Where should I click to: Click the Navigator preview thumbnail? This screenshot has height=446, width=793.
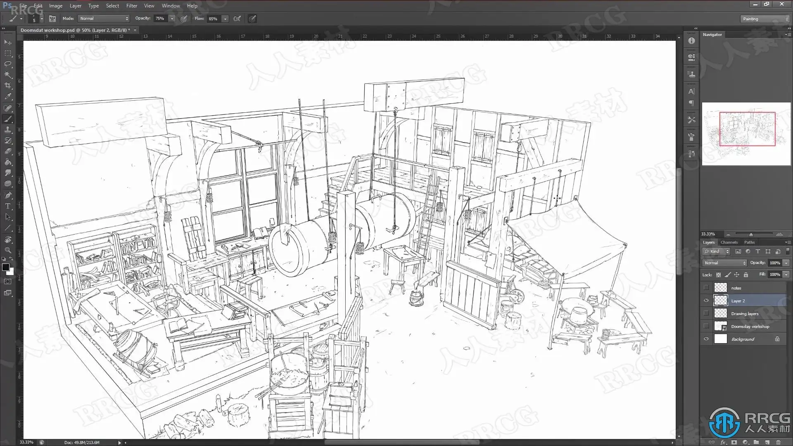[746, 134]
